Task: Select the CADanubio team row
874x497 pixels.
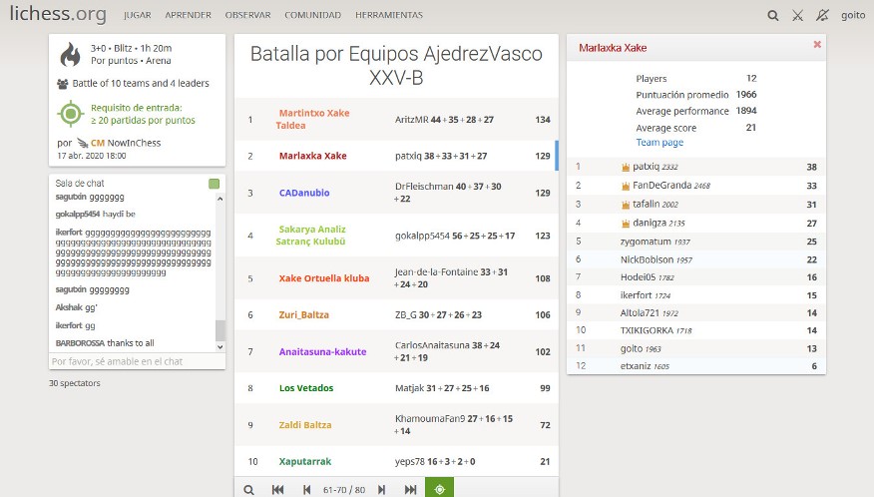Action: coord(304,193)
